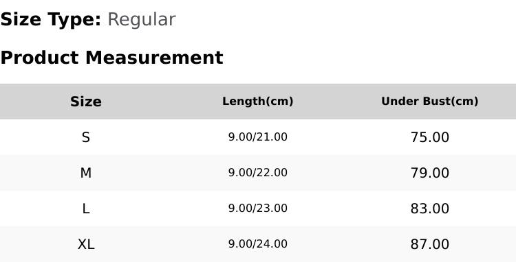Select the Regular size type value

[142, 20]
